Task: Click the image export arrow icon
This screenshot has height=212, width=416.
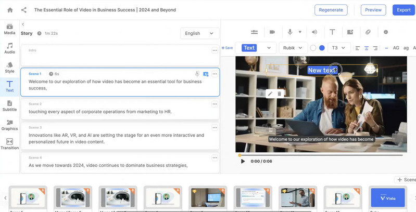Action: click(350, 32)
